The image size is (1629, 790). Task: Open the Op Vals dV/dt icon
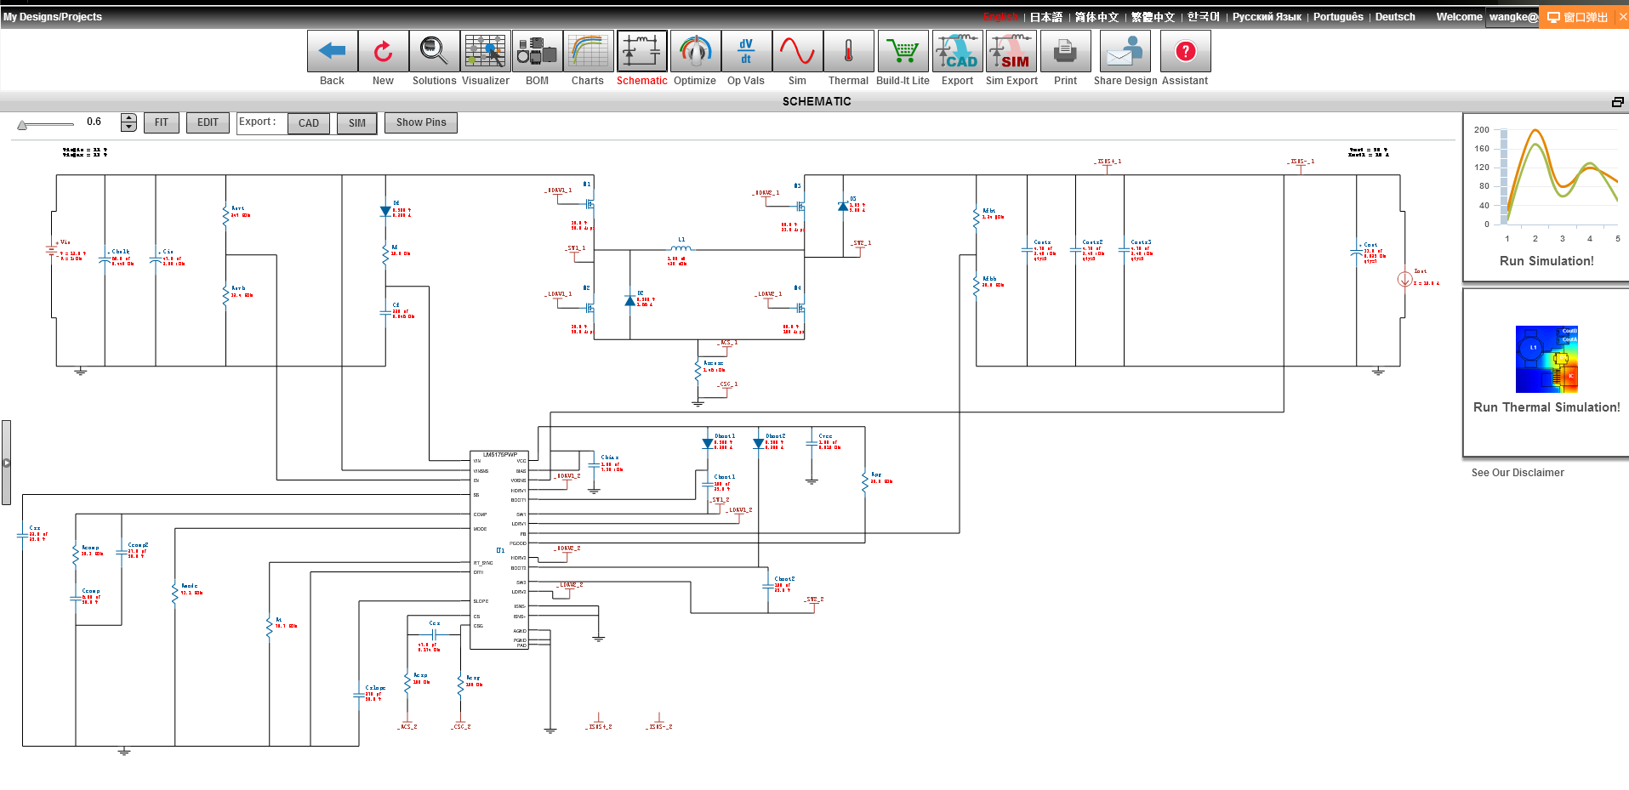pos(746,52)
